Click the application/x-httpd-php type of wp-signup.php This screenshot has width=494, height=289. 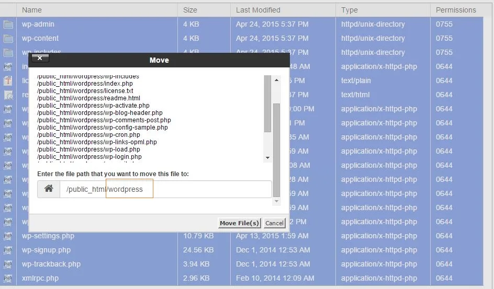[379, 250]
